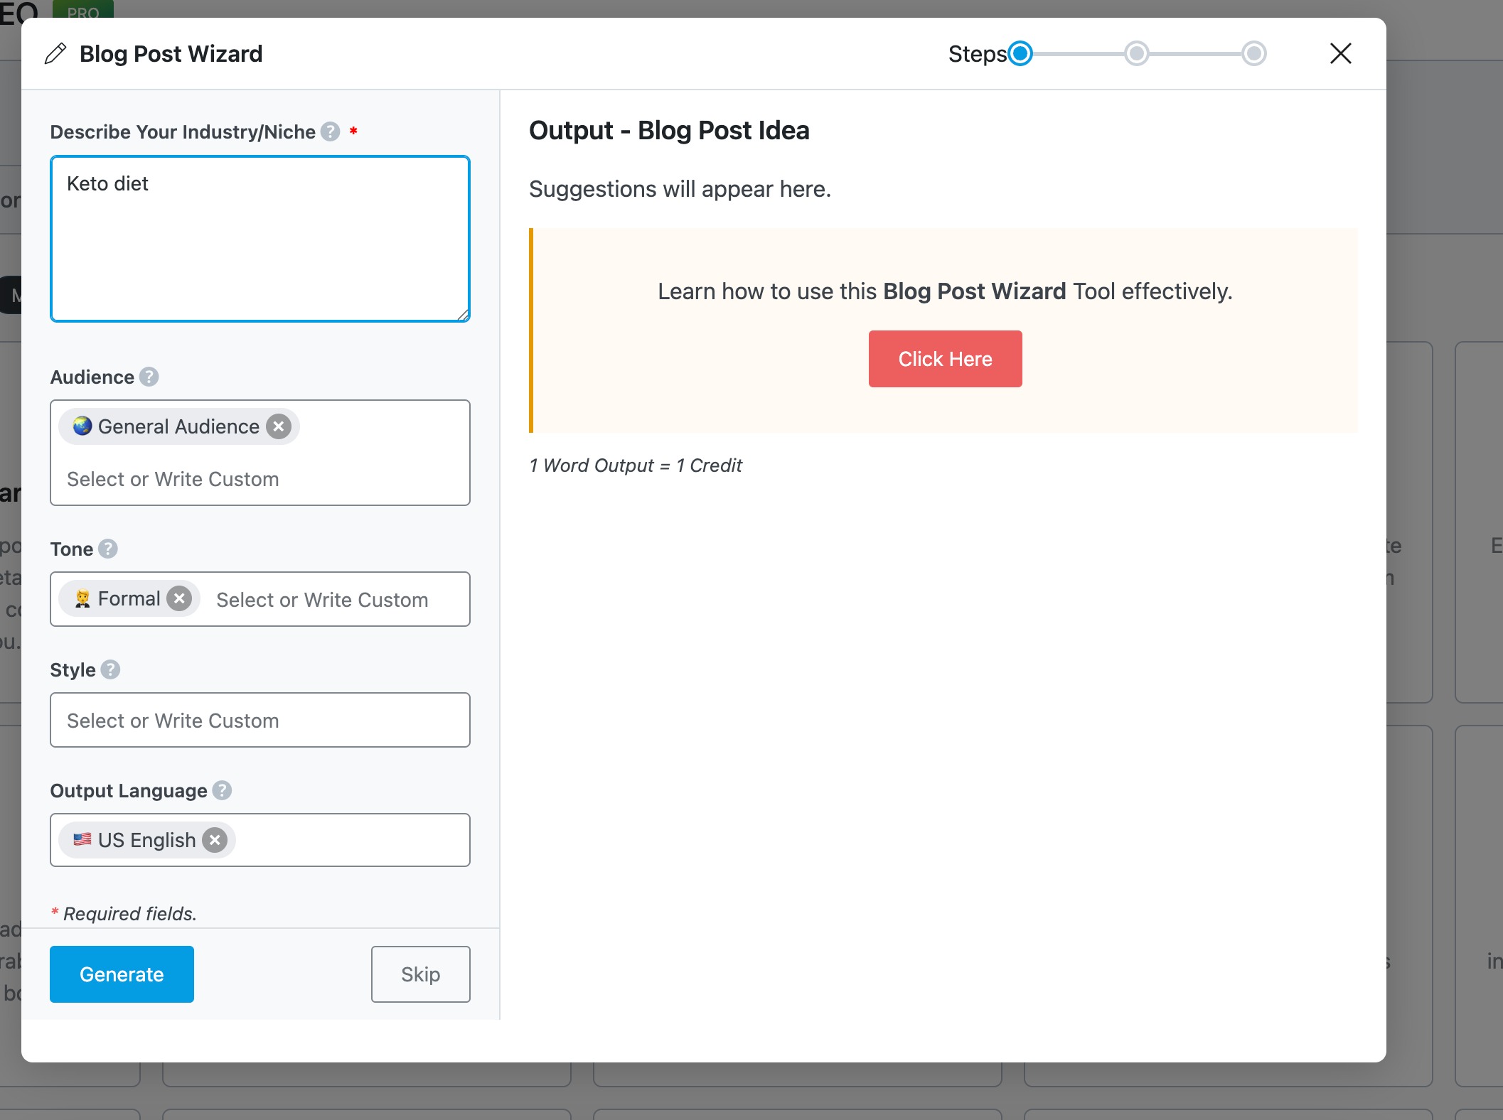Image resolution: width=1503 pixels, height=1120 pixels.
Task: Click the pencil icon beside Blog Post Wizard
Action: point(55,54)
